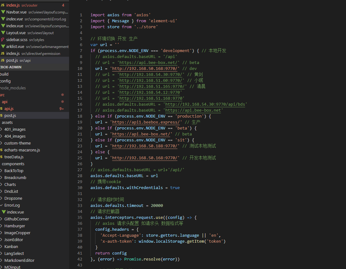This screenshot has width=346, height=269.
Task: Click the Vue icon of index.vue in src\components\ErrorLog
Action: [x=3, y=19]
